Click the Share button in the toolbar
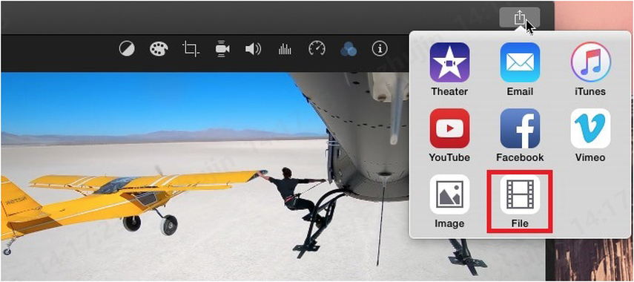Viewport: 634px width, 282px height. [519, 17]
